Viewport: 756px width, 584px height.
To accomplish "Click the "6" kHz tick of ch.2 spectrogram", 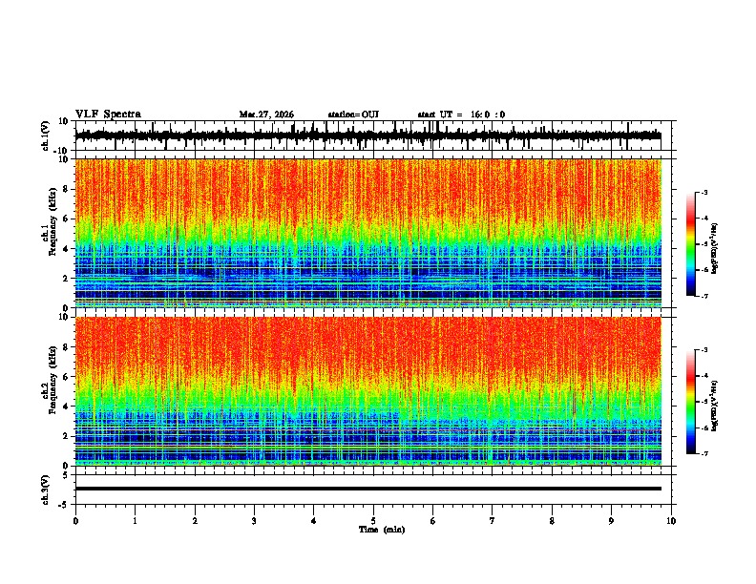I will tap(67, 377).
